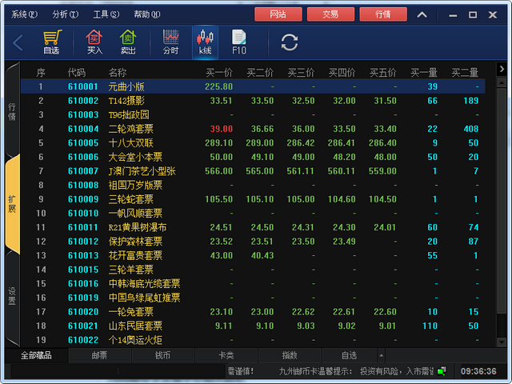Click scrollbar up arrow
Screen dimensions: 512x384
pos(502,82)
